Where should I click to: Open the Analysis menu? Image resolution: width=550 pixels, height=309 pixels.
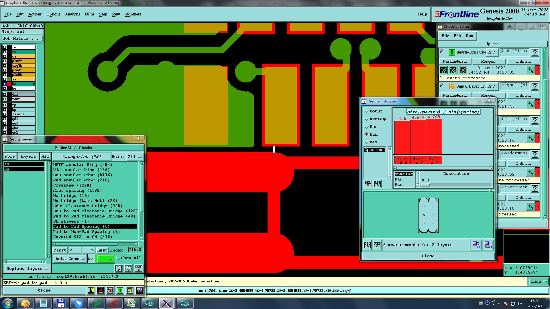[x=72, y=14]
